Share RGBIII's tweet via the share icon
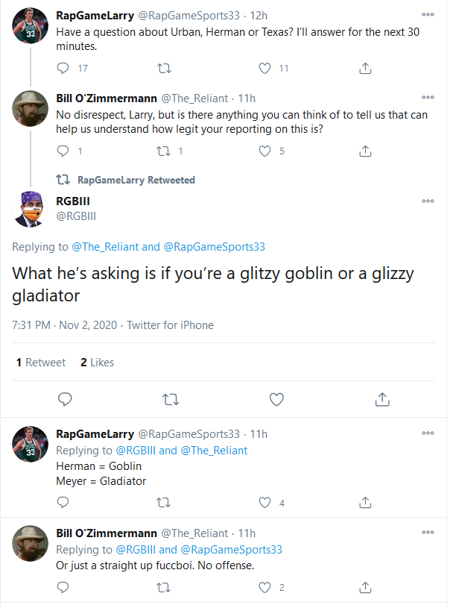This screenshot has width=456, height=608. [381, 400]
